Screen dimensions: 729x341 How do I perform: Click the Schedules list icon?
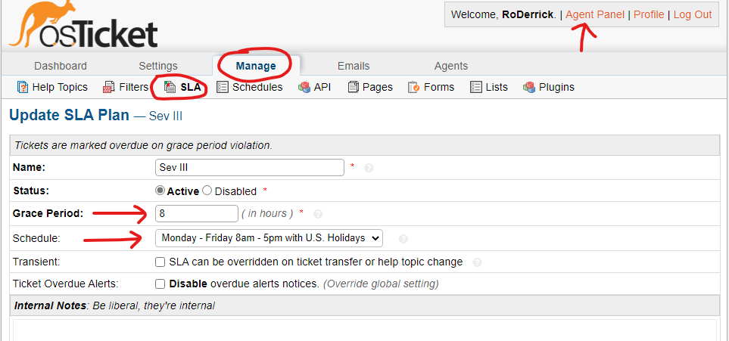click(x=223, y=88)
